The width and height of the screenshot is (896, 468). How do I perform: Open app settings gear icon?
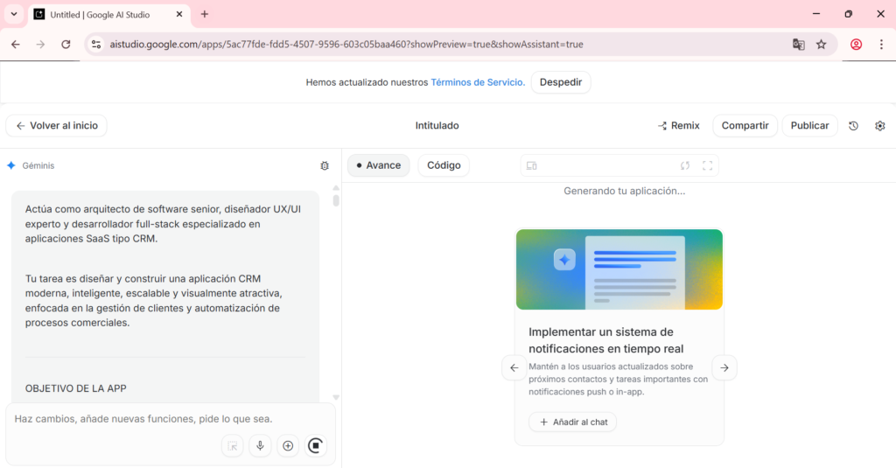880,126
